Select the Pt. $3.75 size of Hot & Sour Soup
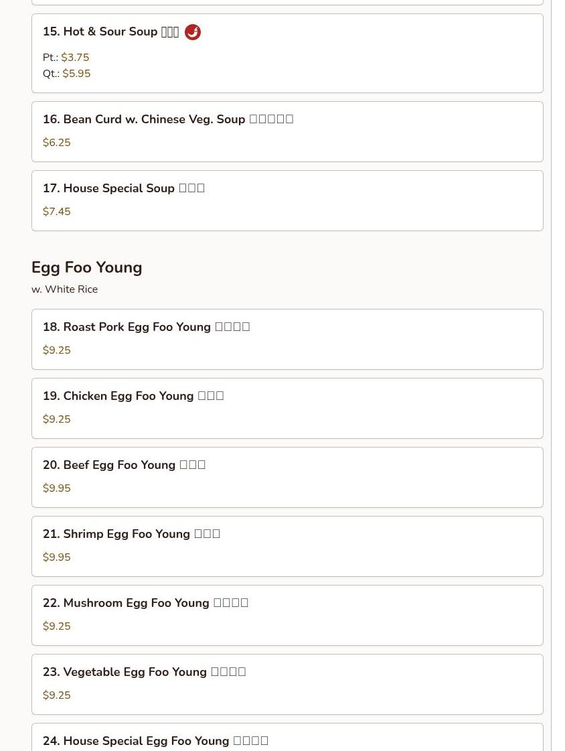The image size is (565, 751). click(66, 58)
